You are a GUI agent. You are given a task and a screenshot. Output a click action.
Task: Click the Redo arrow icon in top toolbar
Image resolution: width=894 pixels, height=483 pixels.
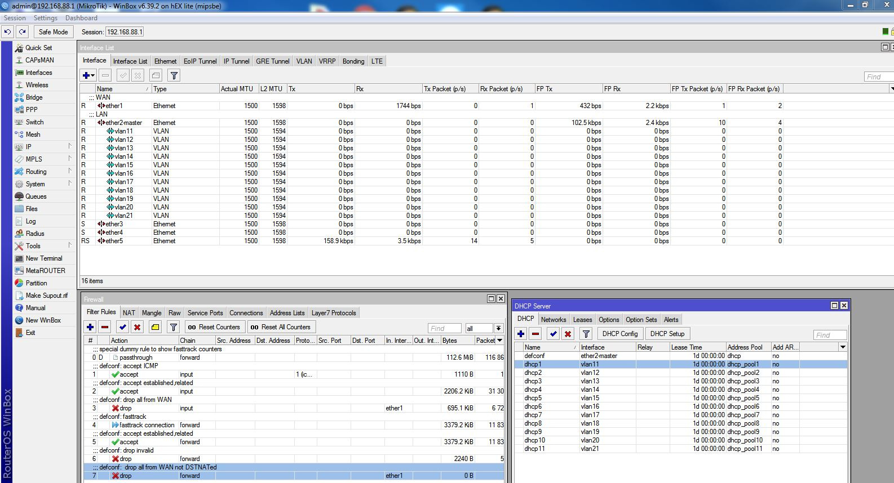22,32
